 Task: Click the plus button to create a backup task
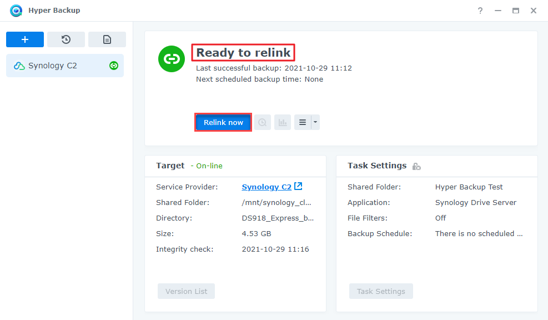pos(25,39)
